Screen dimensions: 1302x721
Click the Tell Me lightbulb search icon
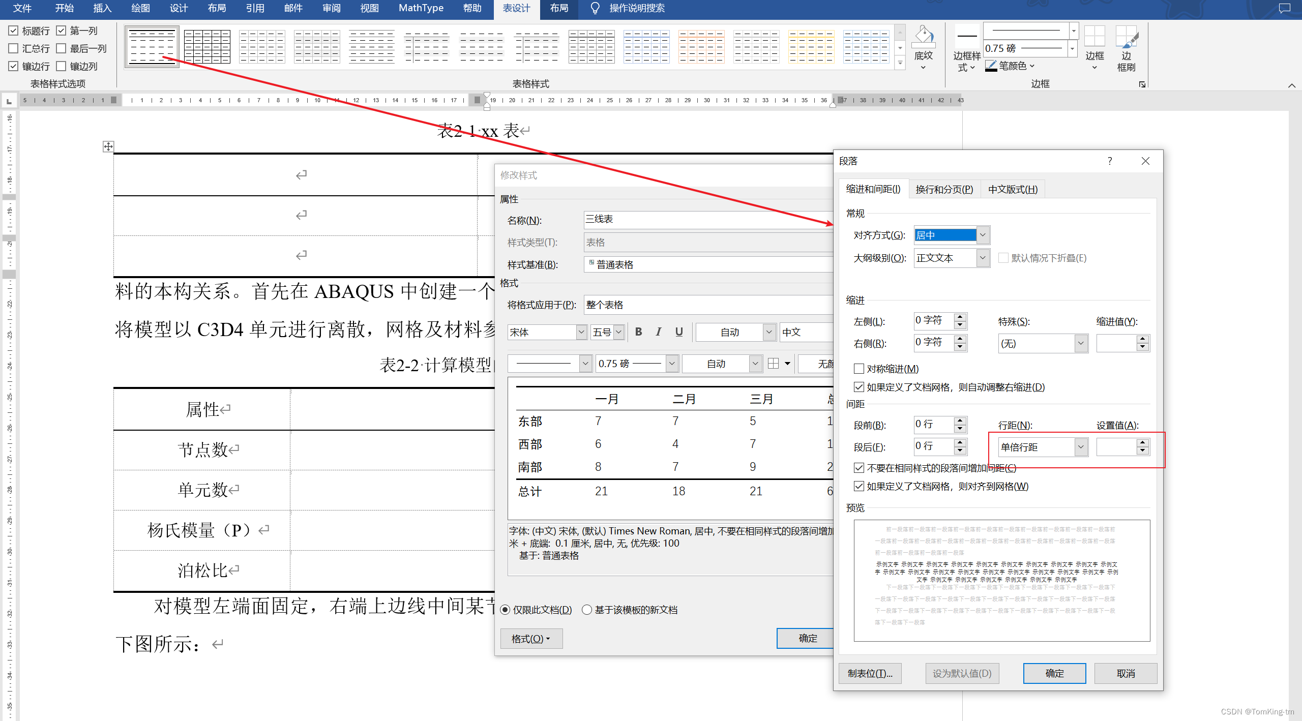pyautogui.click(x=595, y=8)
